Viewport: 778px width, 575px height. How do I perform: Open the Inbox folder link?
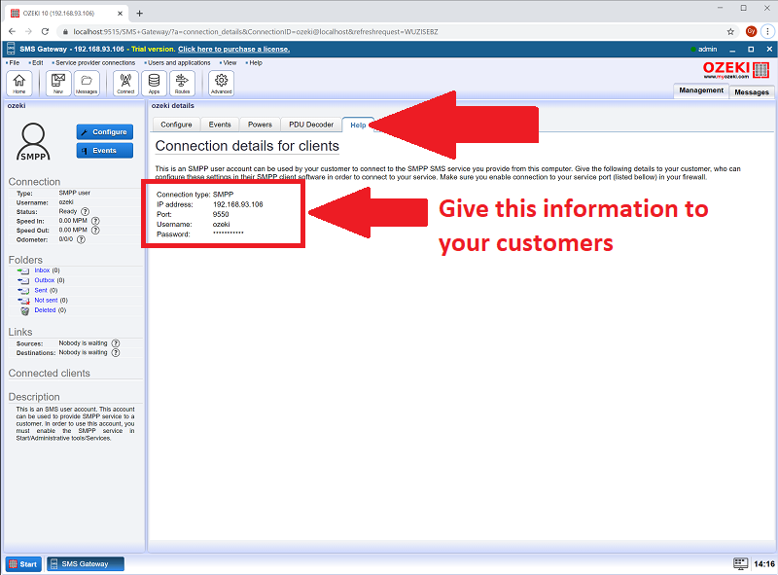point(42,270)
